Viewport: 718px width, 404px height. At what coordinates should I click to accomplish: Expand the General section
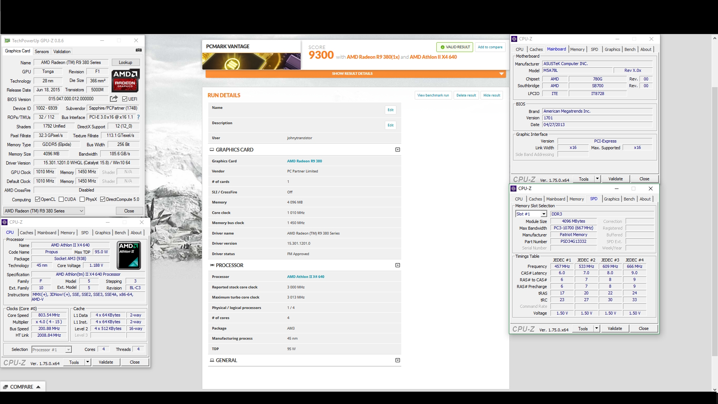coord(398,360)
